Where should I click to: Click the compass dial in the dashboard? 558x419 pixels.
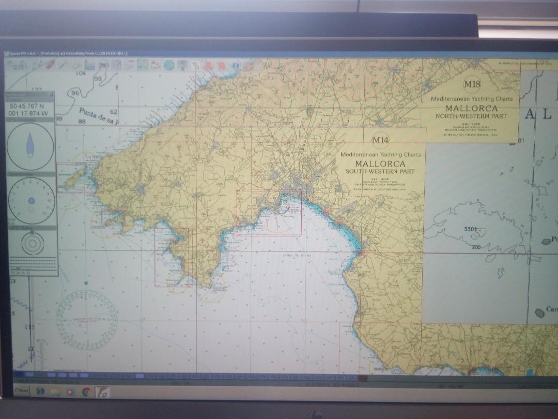pos(30,146)
